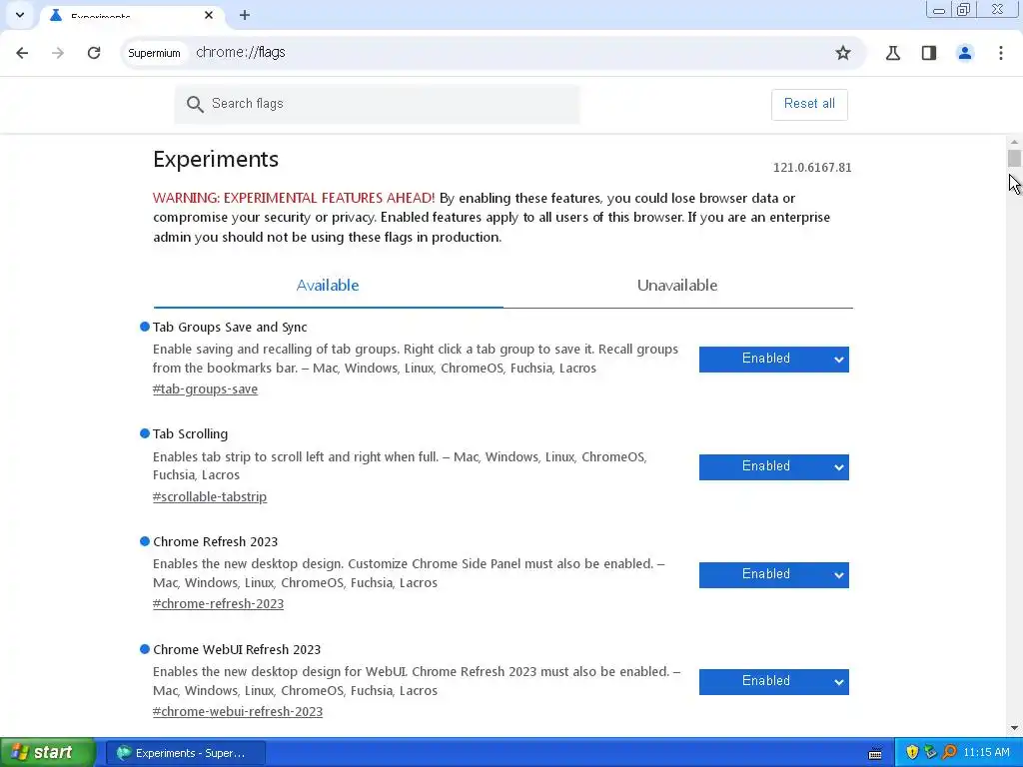
Task: Click the forward navigation arrow
Action: pyautogui.click(x=58, y=53)
